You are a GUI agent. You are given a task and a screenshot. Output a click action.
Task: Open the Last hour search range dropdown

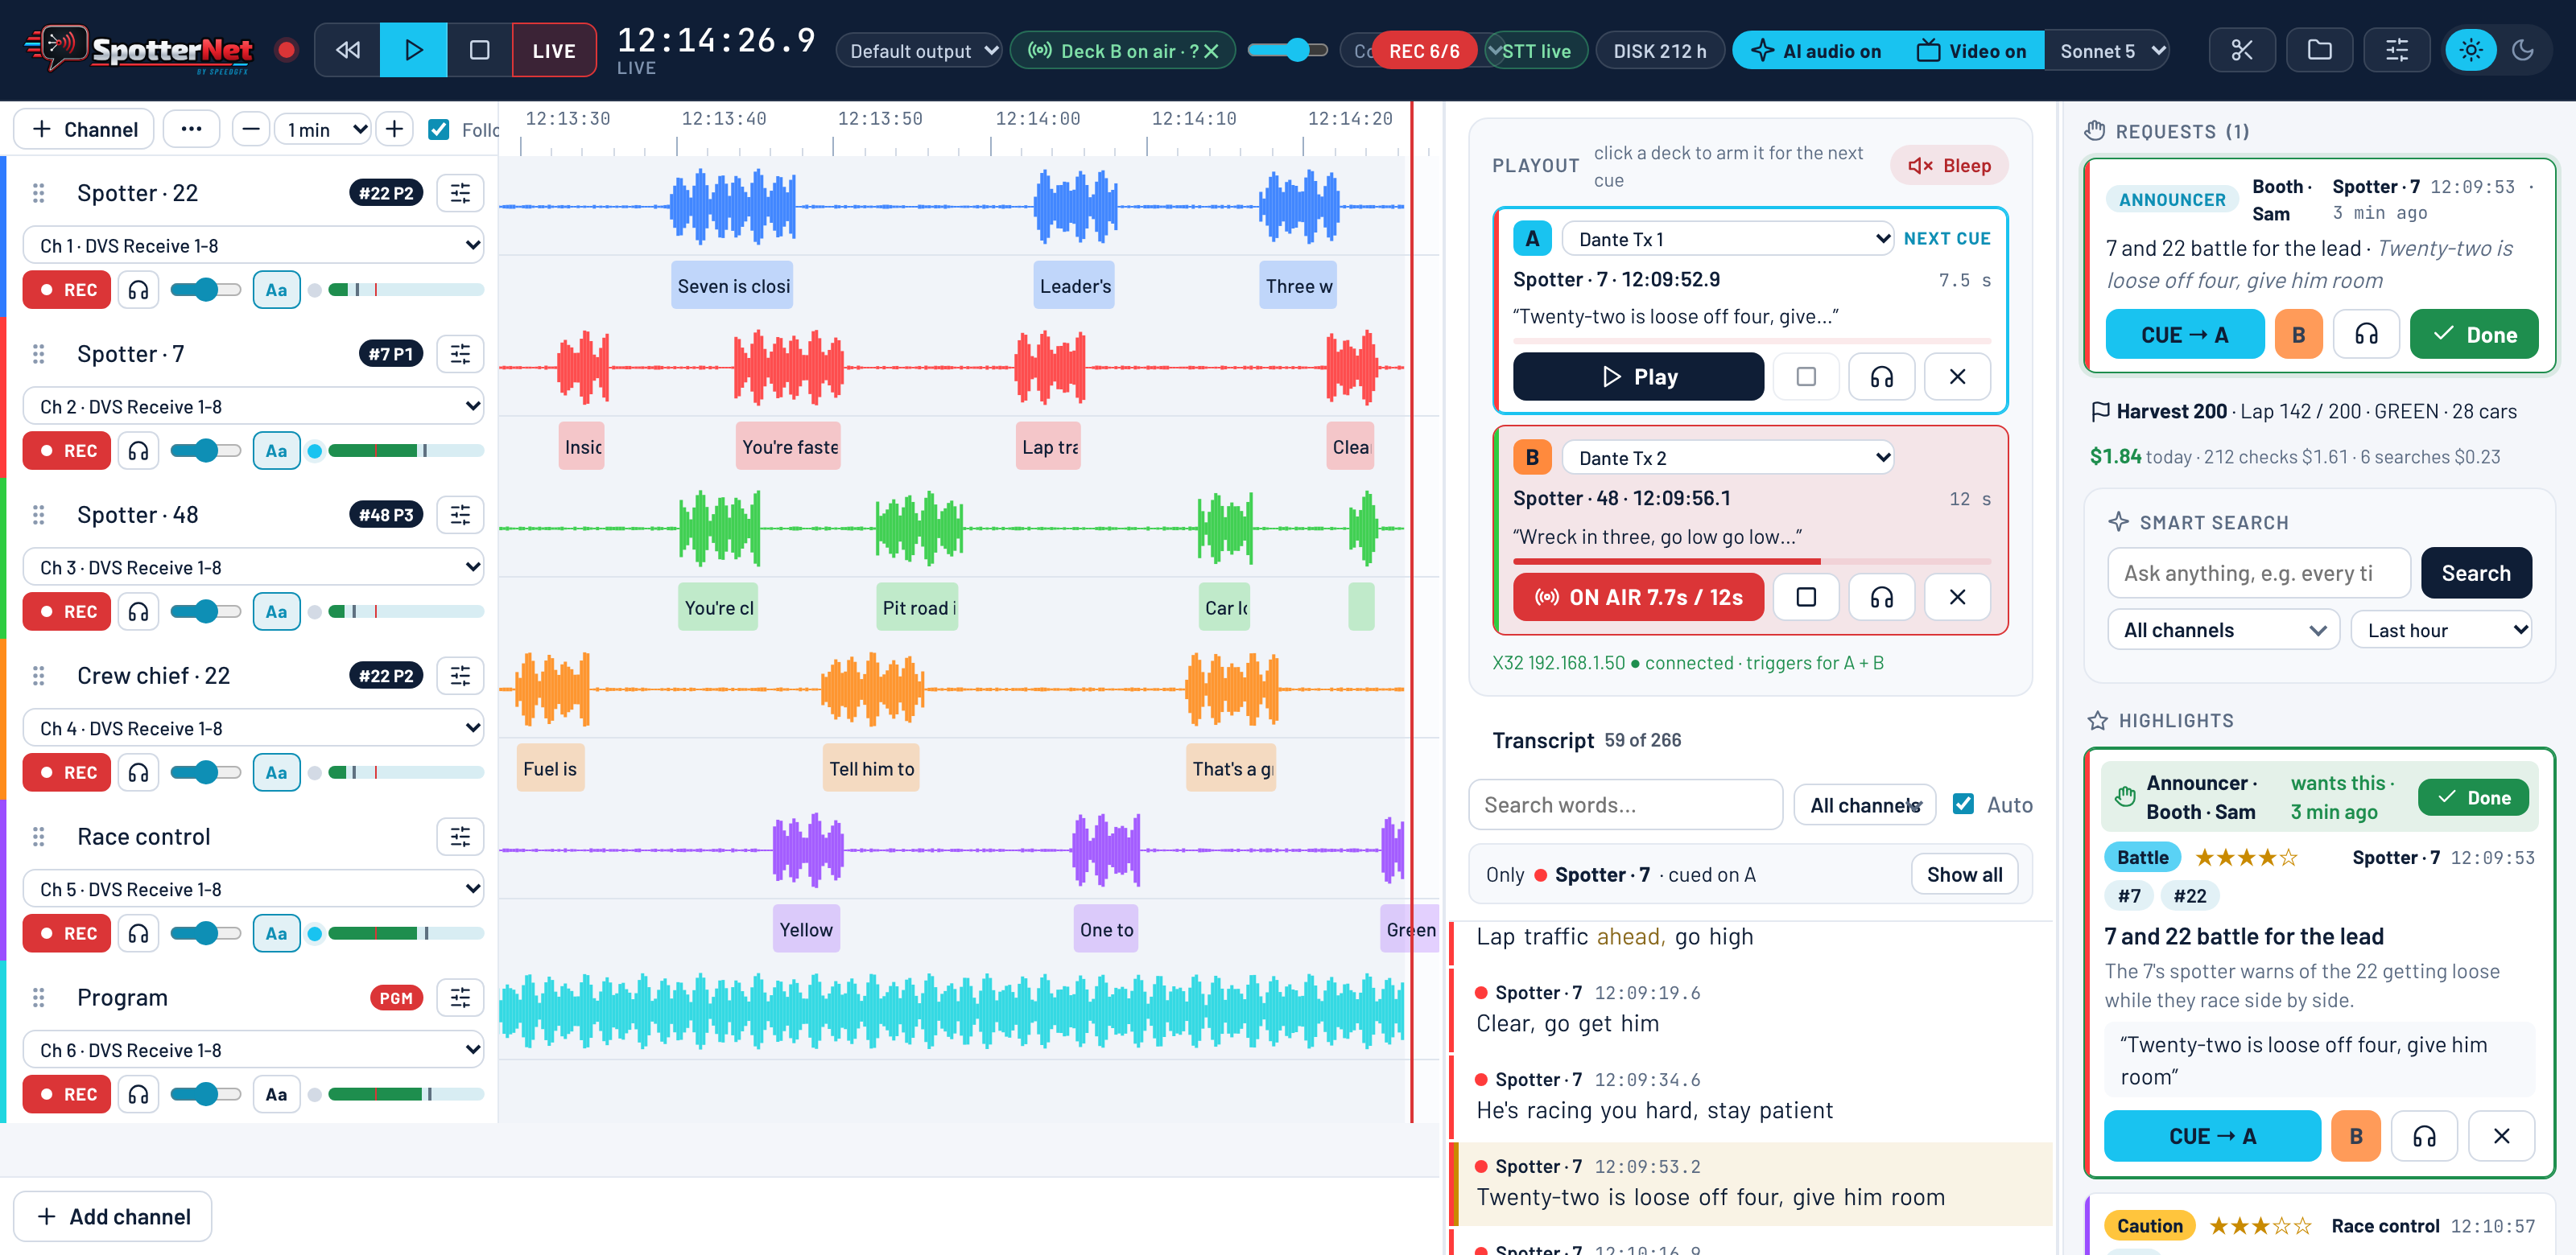tap(2441, 631)
